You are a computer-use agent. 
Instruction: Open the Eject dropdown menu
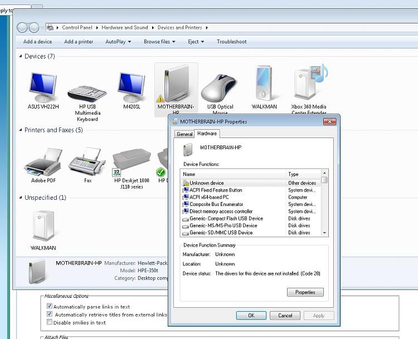pyautogui.click(x=196, y=42)
